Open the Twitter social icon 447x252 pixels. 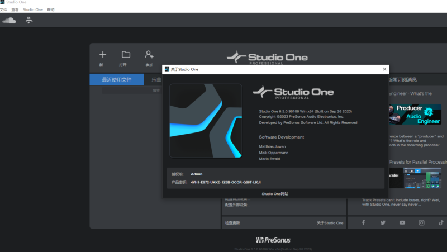click(x=383, y=222)
